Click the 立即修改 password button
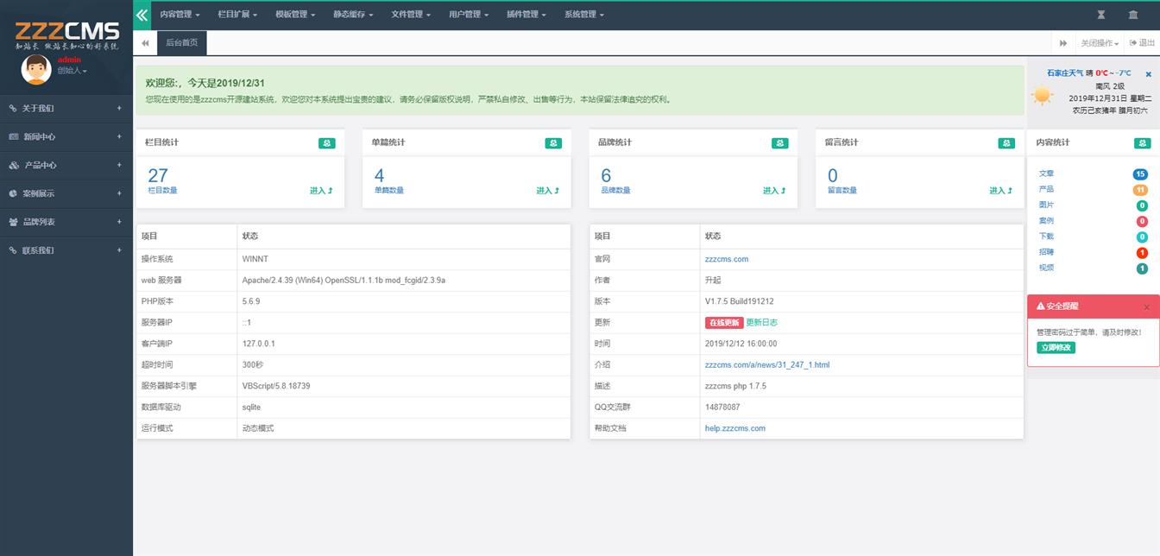The width and height of the screenshot is (1160, 556). point(1056,348)
